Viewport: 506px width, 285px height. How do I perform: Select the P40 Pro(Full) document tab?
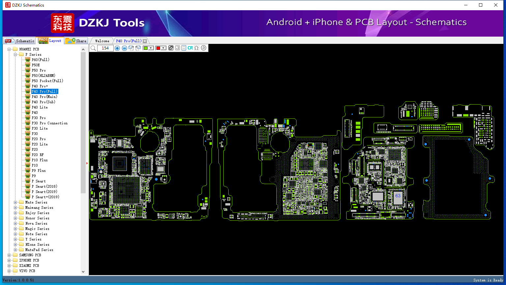coord(129,41)
